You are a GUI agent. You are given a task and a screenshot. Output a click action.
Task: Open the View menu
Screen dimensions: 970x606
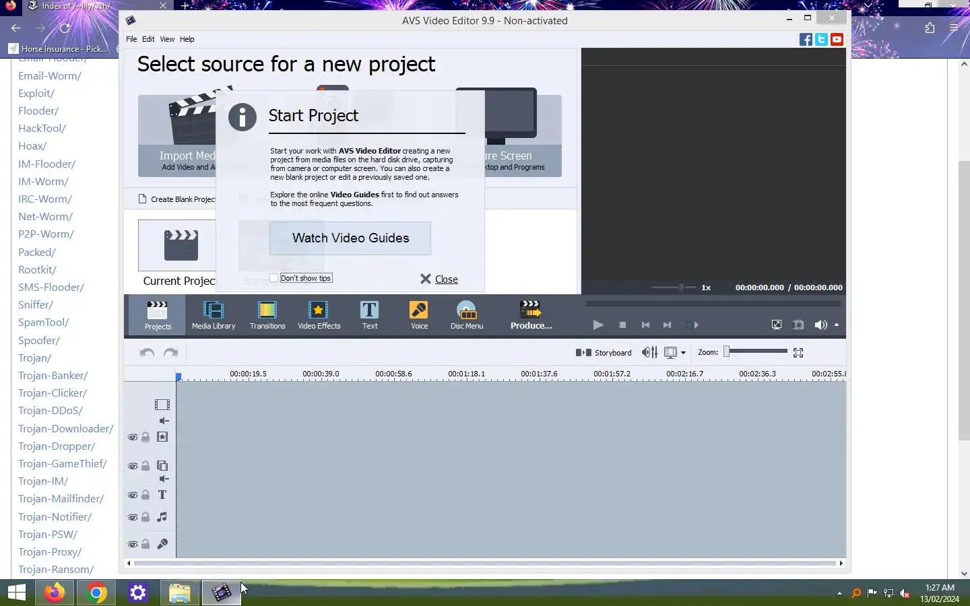167,39
